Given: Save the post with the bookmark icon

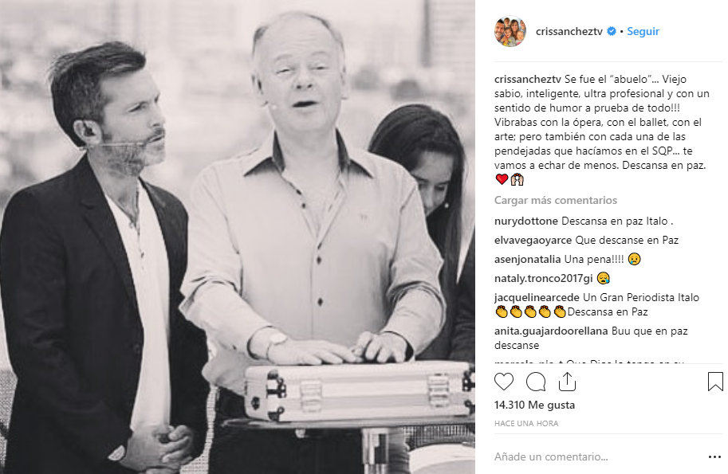Looking at the screenshot, I should click(715, 382).
